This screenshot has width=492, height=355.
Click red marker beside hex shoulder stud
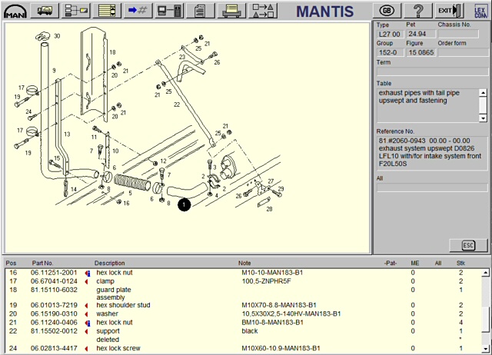[87, 306]
